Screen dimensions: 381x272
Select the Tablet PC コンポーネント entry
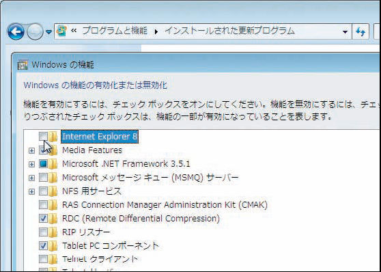[111, 246]
